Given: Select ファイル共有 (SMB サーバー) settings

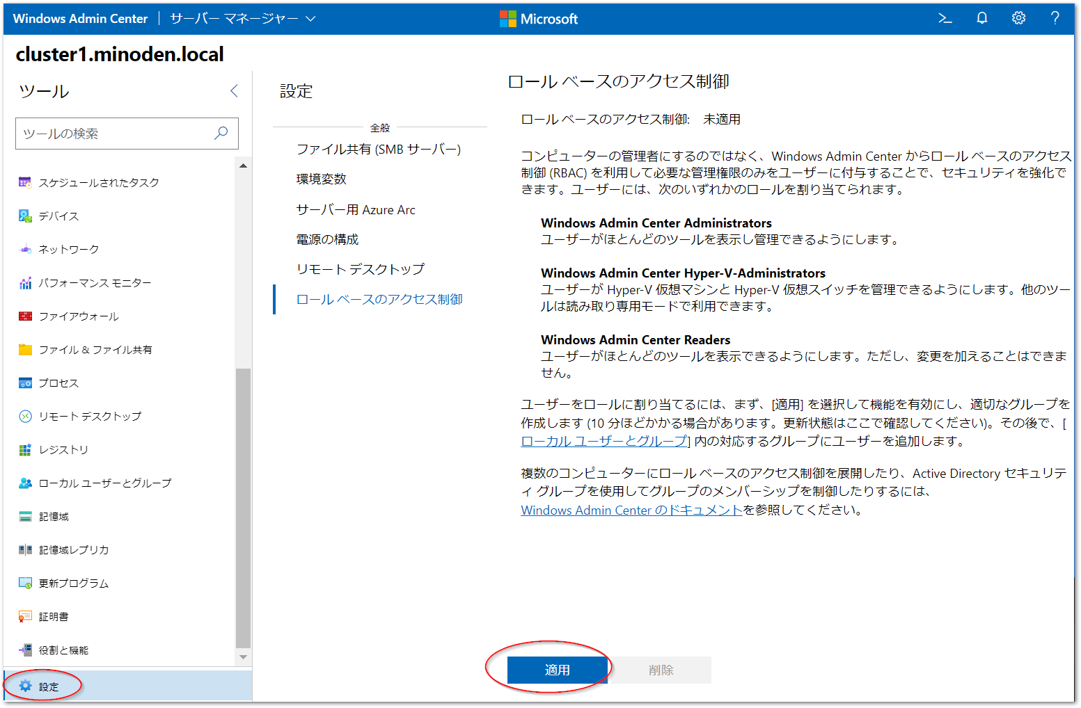Looking at the screenshot, I should point(379,149).
